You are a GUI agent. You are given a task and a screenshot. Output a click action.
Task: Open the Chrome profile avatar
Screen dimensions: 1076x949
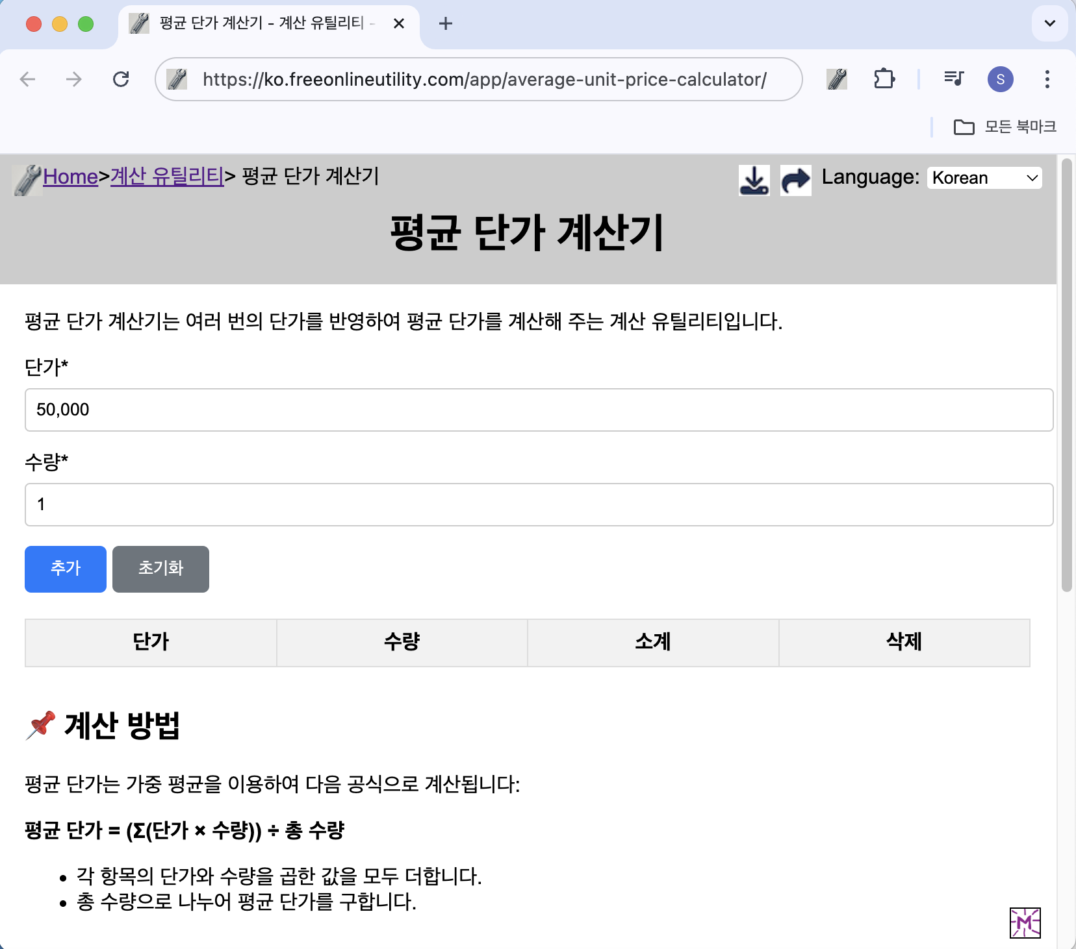tap(1000, 79)
